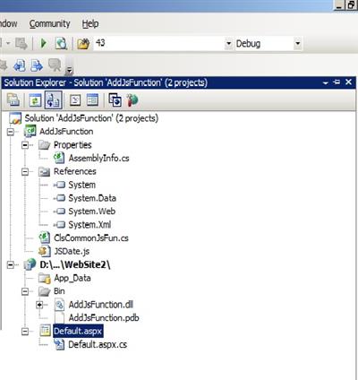Image resolution: width=358 pixels, height=380 pixels.
Task: Collapse the AddJsFunction project node
Action: (x=11, y=132)
